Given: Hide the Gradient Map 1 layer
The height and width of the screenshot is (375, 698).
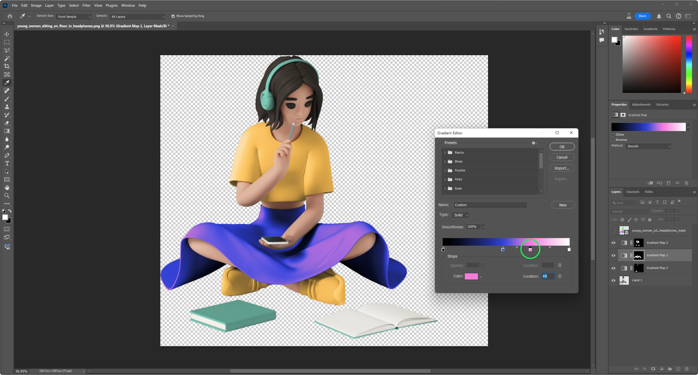Looking at the screenshot, I should point(613,256).
